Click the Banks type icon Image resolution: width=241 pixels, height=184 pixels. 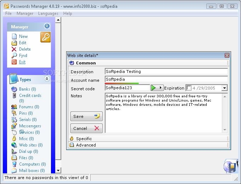click(x=14, y=89)
